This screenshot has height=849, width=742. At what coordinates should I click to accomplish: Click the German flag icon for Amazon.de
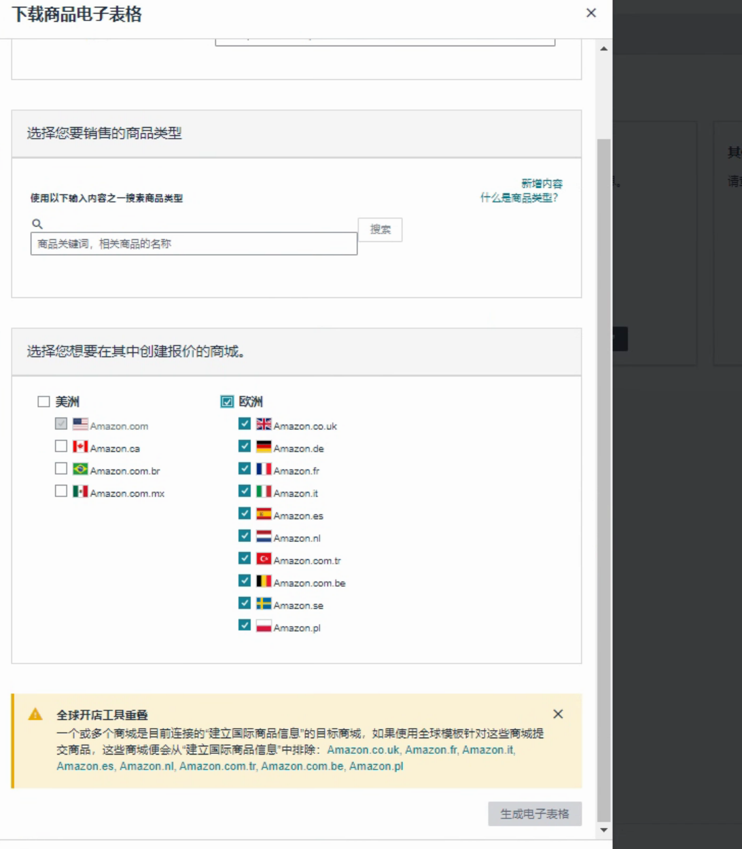coord(264,446)
